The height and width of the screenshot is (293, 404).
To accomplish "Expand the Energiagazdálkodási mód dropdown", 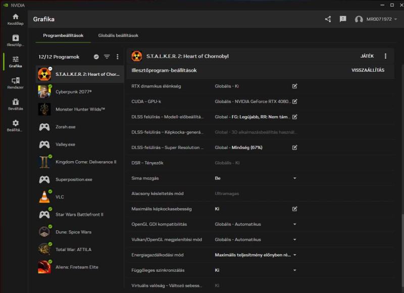I will pyautogui.click(x=295, y=255).
